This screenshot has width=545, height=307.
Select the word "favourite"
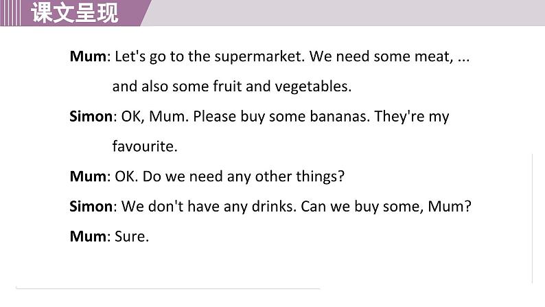pos(143,146)
